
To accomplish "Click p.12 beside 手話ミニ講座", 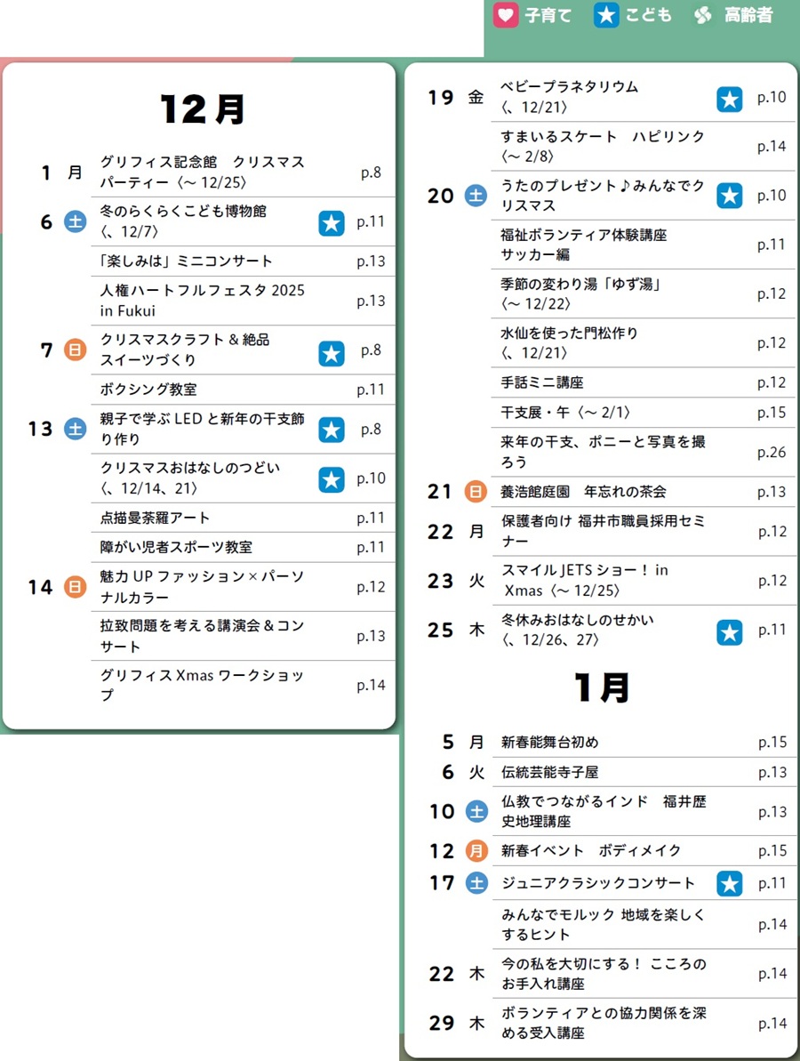I will (772, 382).
